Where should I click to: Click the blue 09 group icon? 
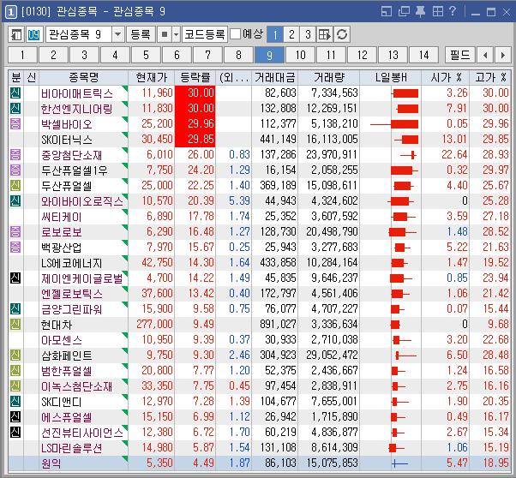click(x=33, y=34)
